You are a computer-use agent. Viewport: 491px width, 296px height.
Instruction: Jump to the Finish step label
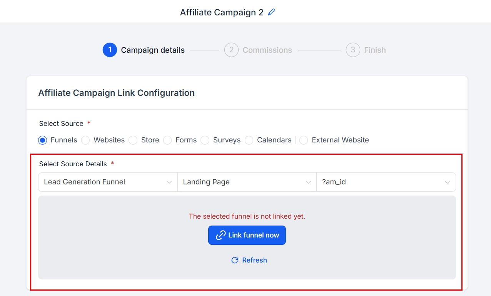pyautogui.click(x=375, y=50)
